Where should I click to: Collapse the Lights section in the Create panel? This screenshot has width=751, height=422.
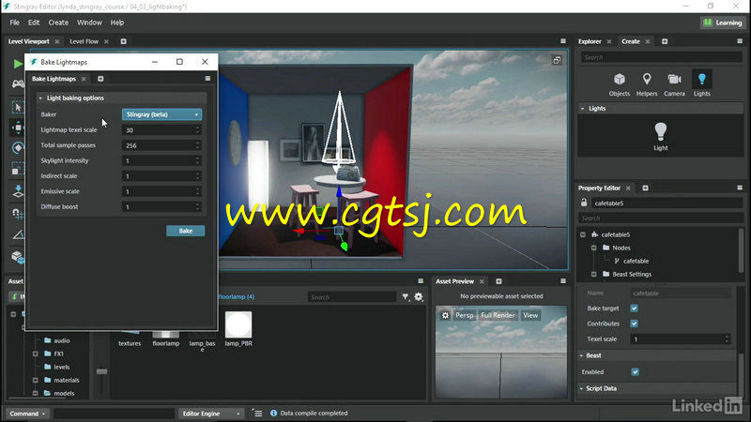tap(582, 109)
